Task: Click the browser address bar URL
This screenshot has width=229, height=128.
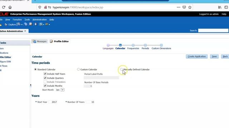Action: 78,7
